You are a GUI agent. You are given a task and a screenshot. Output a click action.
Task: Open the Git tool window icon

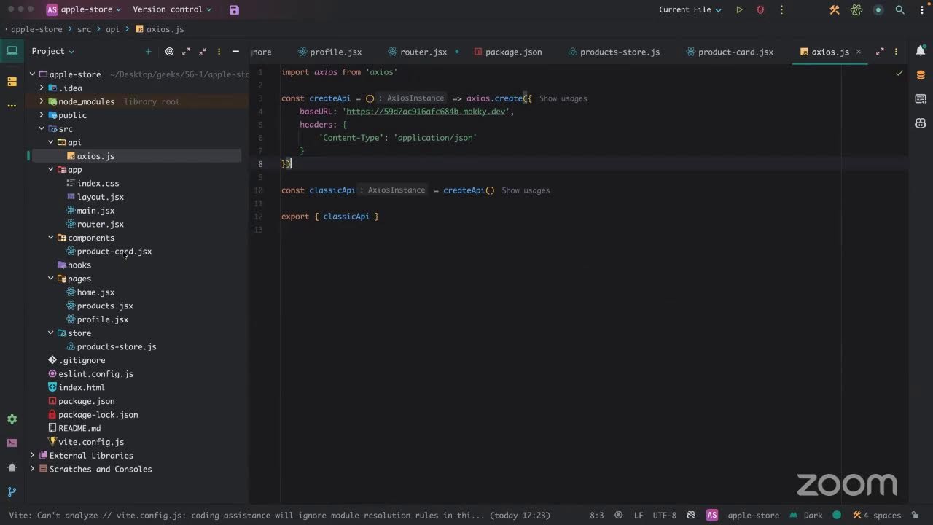click(x=12, y=492)
